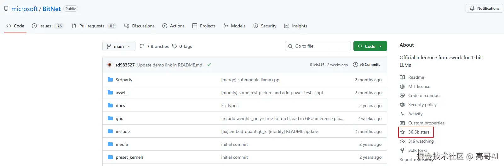Expand the main branch dropdown

(x=119, y=46)
